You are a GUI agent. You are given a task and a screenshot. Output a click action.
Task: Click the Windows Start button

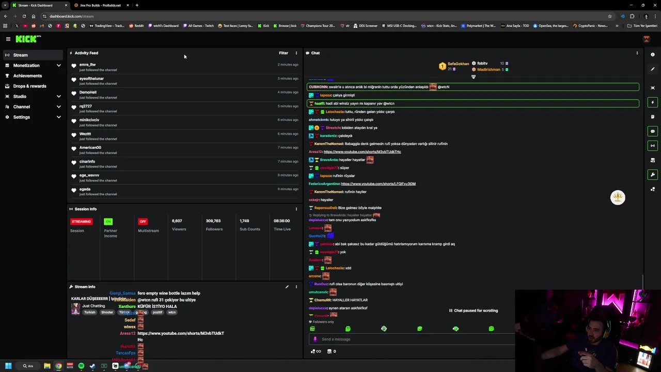coord(8,366)
